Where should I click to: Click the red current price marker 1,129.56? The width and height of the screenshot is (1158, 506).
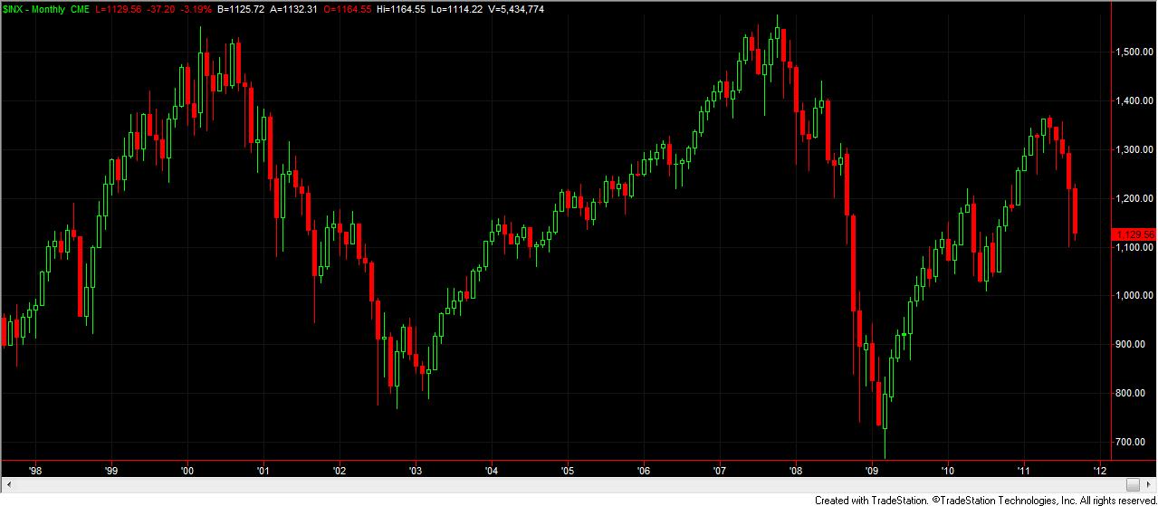click(x=1133, y=234)
